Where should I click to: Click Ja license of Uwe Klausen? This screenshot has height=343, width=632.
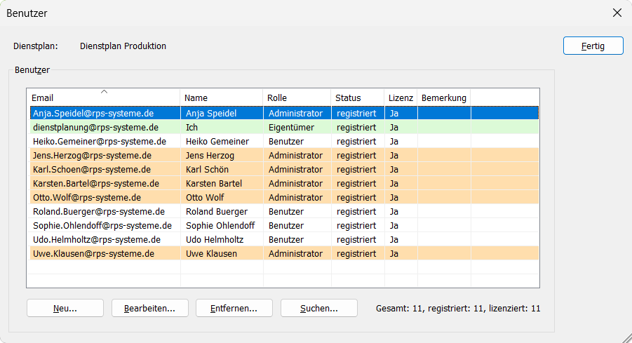[394, 253]
